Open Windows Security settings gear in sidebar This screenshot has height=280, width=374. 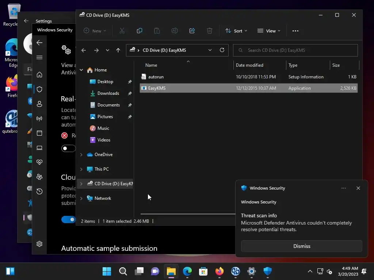click(39, 244)
